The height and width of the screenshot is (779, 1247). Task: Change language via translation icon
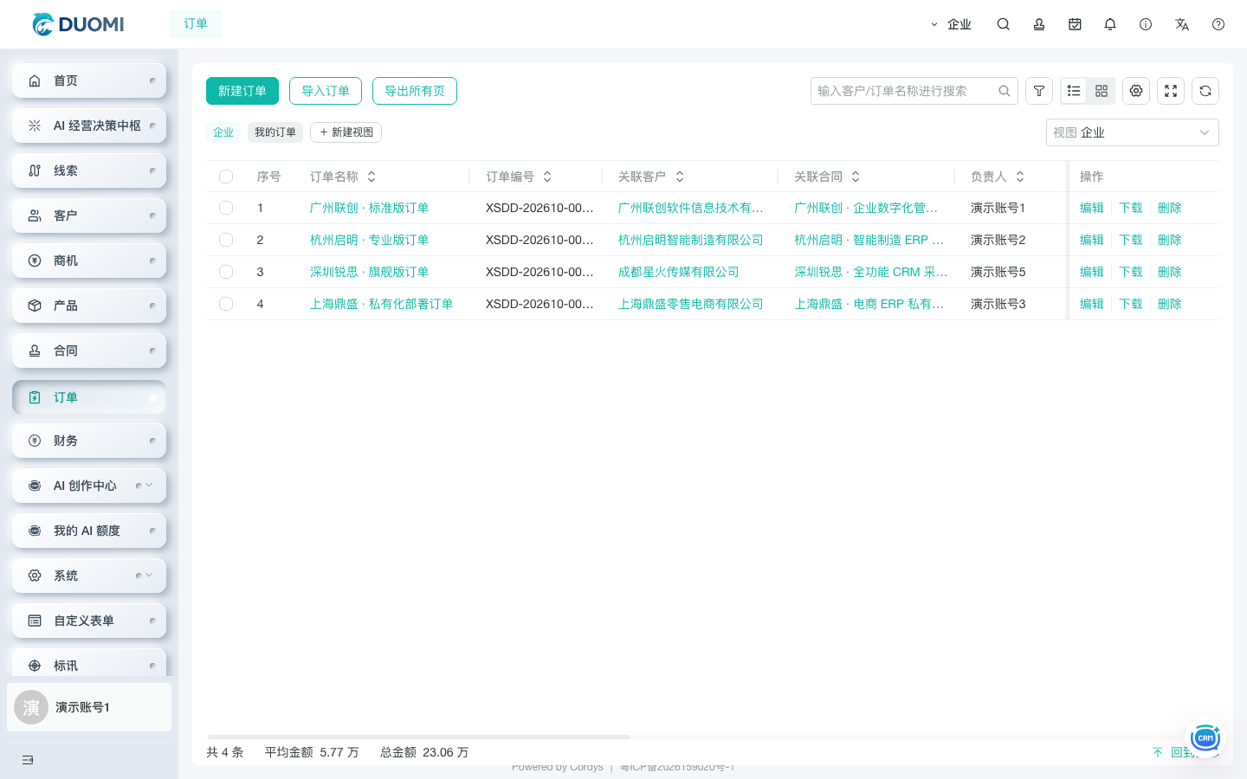1182,24
